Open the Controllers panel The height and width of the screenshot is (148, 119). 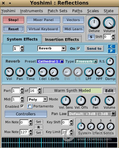pyautogui.click(x=26, y=114)
